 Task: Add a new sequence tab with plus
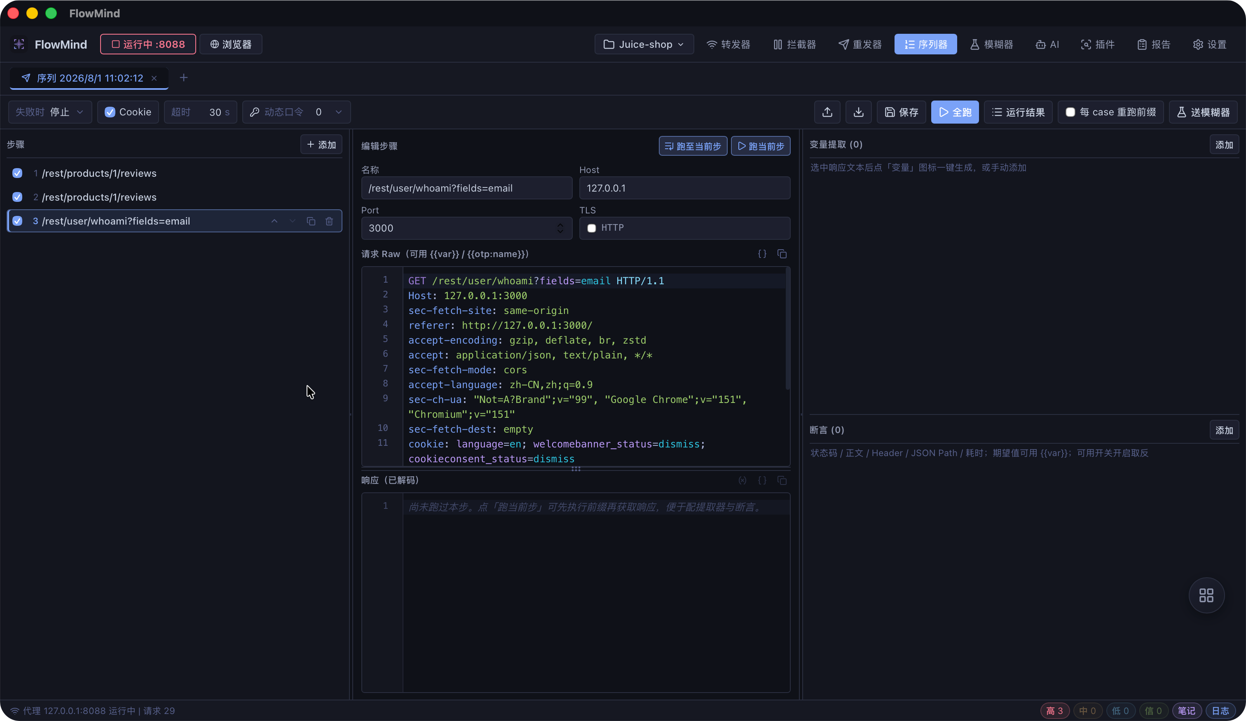tap(183, 77)
